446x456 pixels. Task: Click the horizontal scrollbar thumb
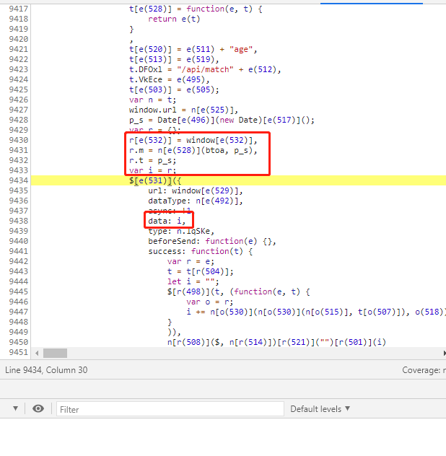click(x=55, y=353)
